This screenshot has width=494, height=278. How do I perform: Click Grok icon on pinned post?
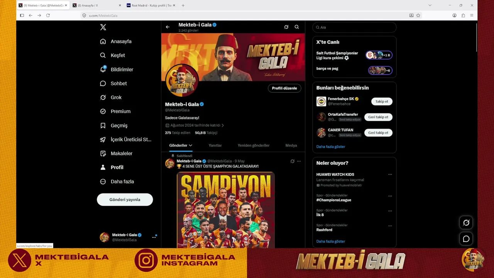click(292, 161)
